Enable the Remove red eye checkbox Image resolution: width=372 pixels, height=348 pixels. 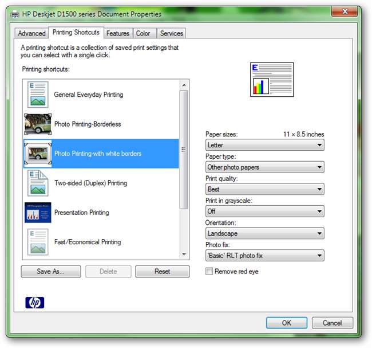pyautogui.click(x=209, y=271)
